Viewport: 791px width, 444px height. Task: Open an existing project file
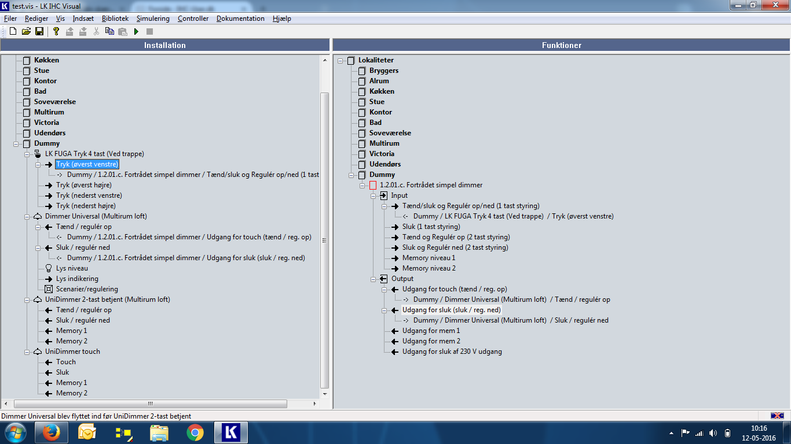pos(26,31)
